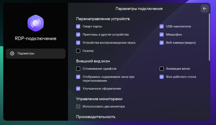Click the USB-накопители label text
The image size is (216, 125).
pos(178,26)
